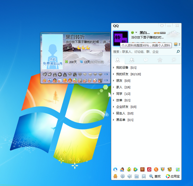193x186 pixels.
Task: Expand 企业好友 group
Action: point(146,107)
